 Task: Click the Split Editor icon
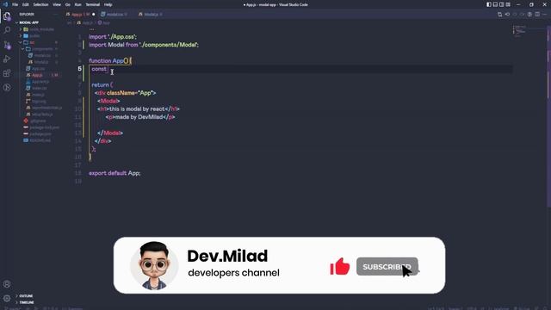tap(537, 15)
